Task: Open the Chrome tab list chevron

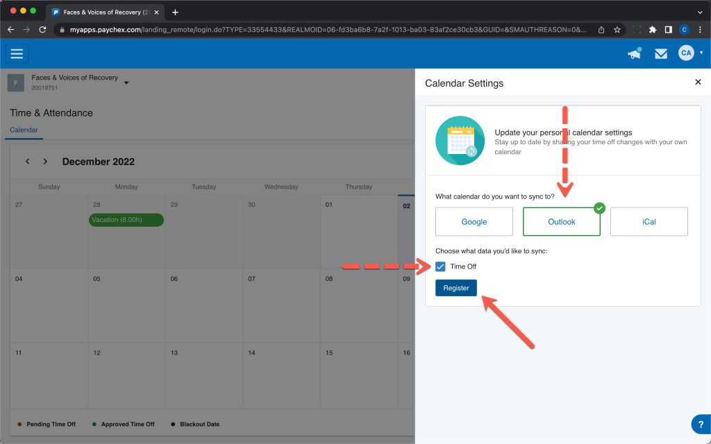Action: click(x=698, y=12)
